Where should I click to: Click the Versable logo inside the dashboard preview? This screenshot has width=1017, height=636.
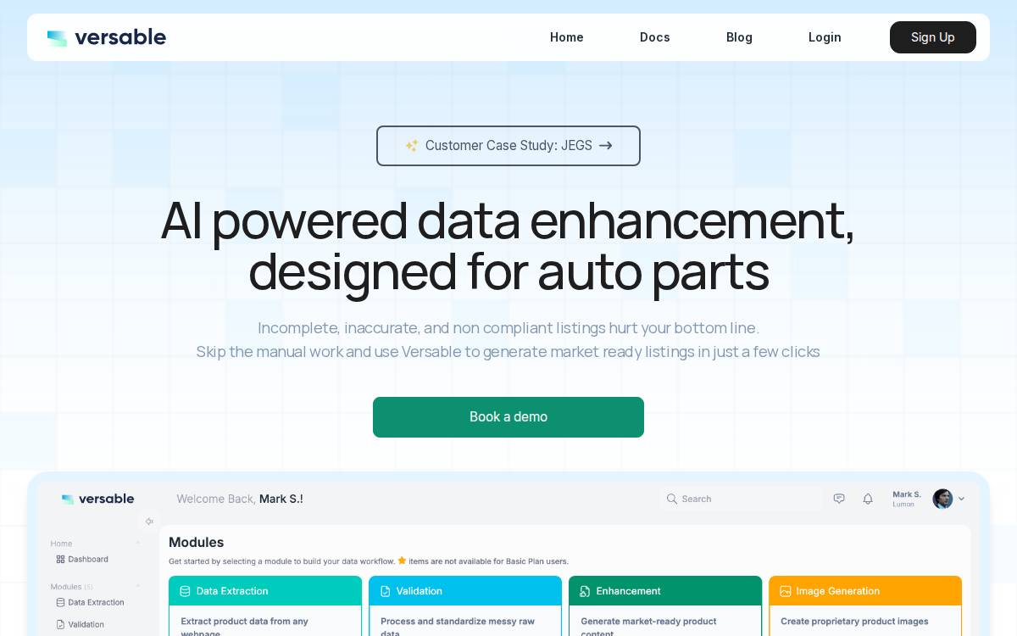pyautogui.click(x=98, y=499)
